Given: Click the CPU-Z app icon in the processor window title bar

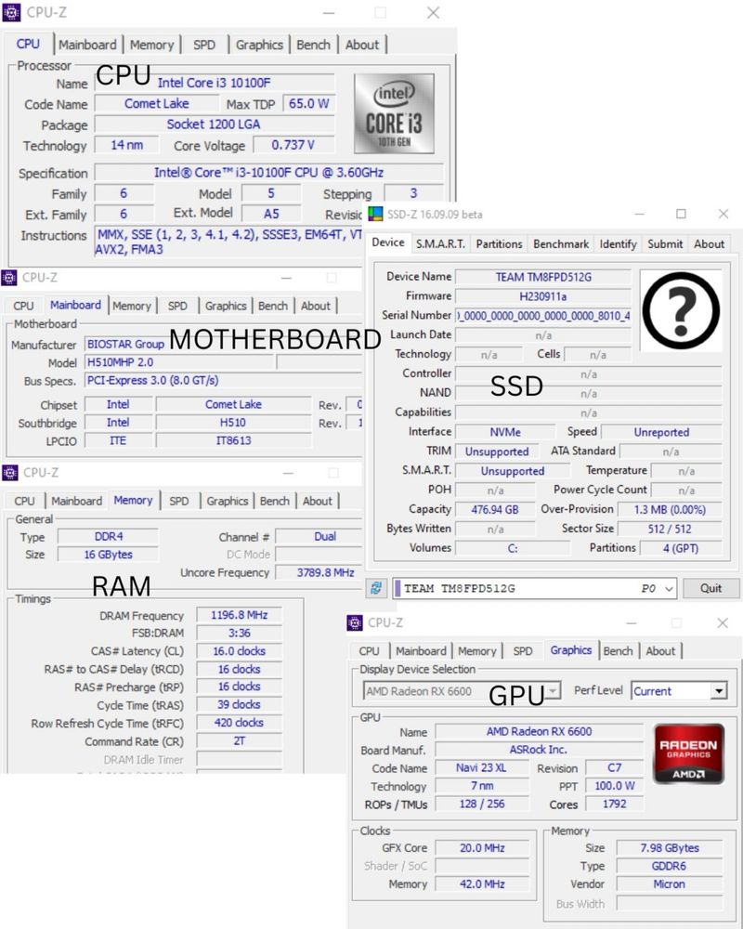Looking at the screenshot, I should pos(11,12).
